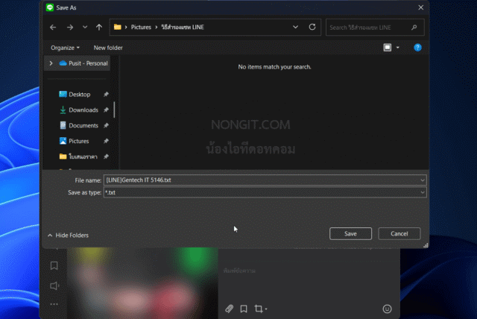Expand the address bar history dropdown
Screen dimensions: 477x319
(x=295, y=27)
